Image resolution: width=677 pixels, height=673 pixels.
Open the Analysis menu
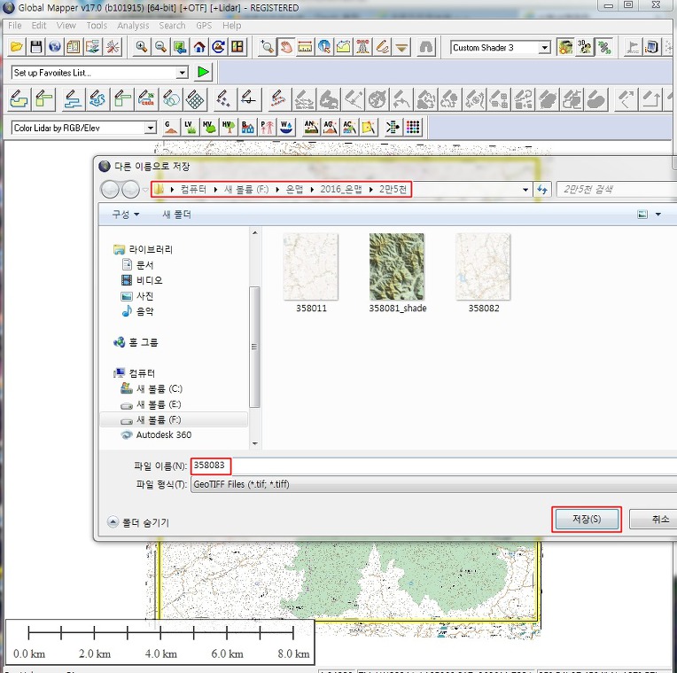(x=133, y=26)
